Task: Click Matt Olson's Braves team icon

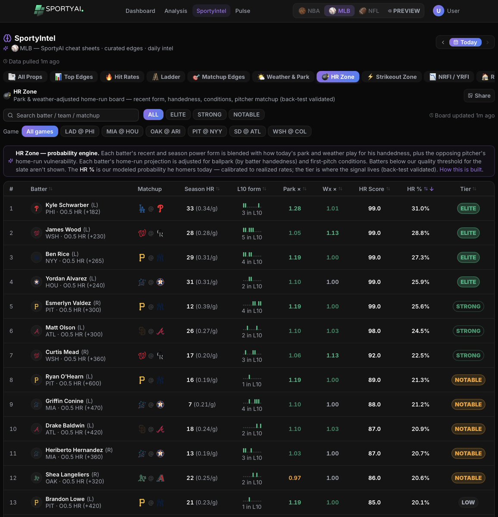Action: [x=37, y=331]
